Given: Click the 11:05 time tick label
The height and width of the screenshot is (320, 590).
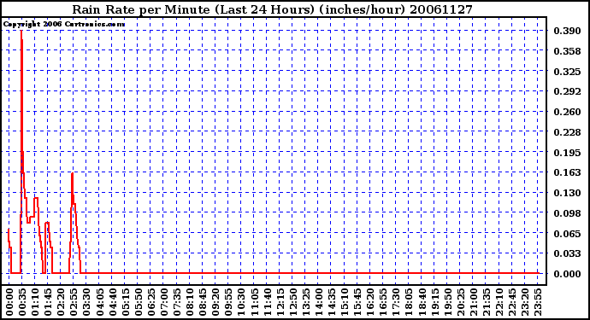Looking at the screenshot, I should [x=254, y=302].
